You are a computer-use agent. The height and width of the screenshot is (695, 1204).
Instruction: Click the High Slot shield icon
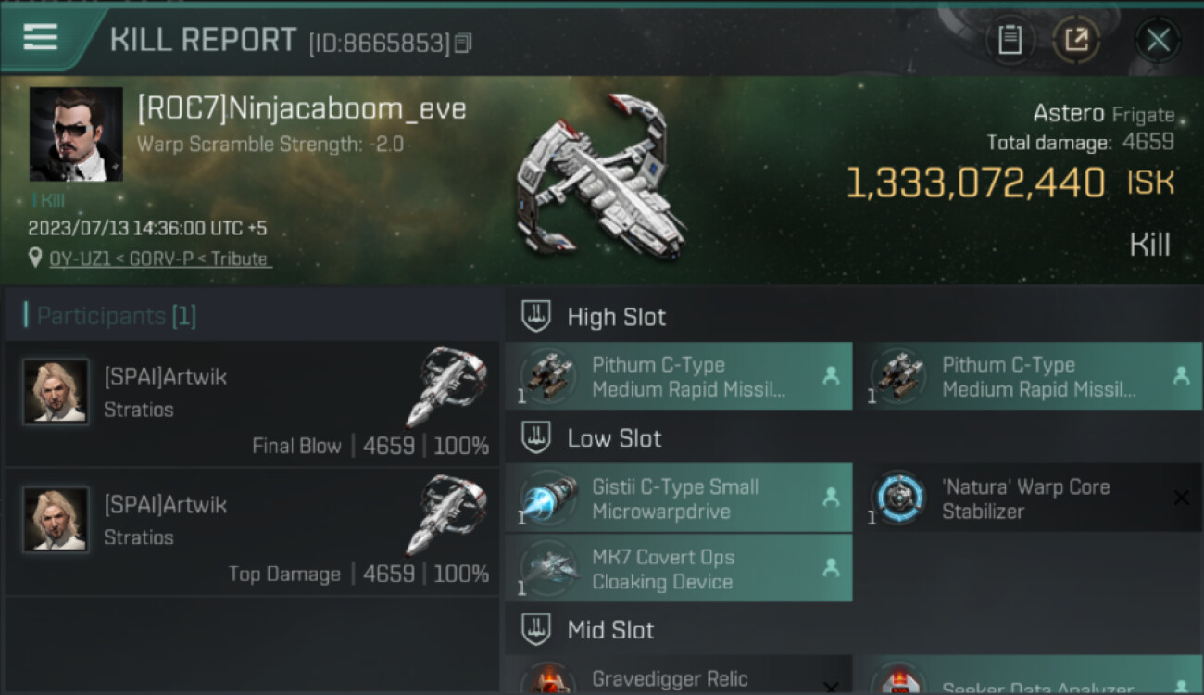[x=536, y=316]
